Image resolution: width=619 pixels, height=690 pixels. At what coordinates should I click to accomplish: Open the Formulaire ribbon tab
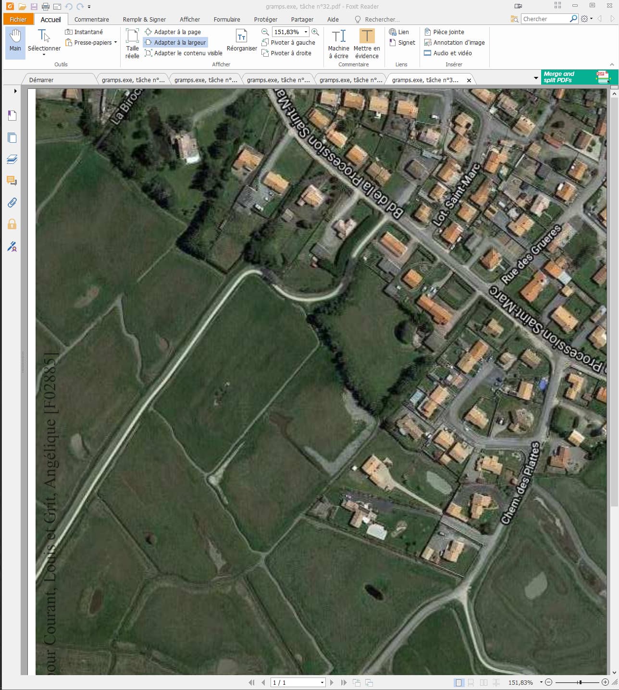[x=227, y=19]
